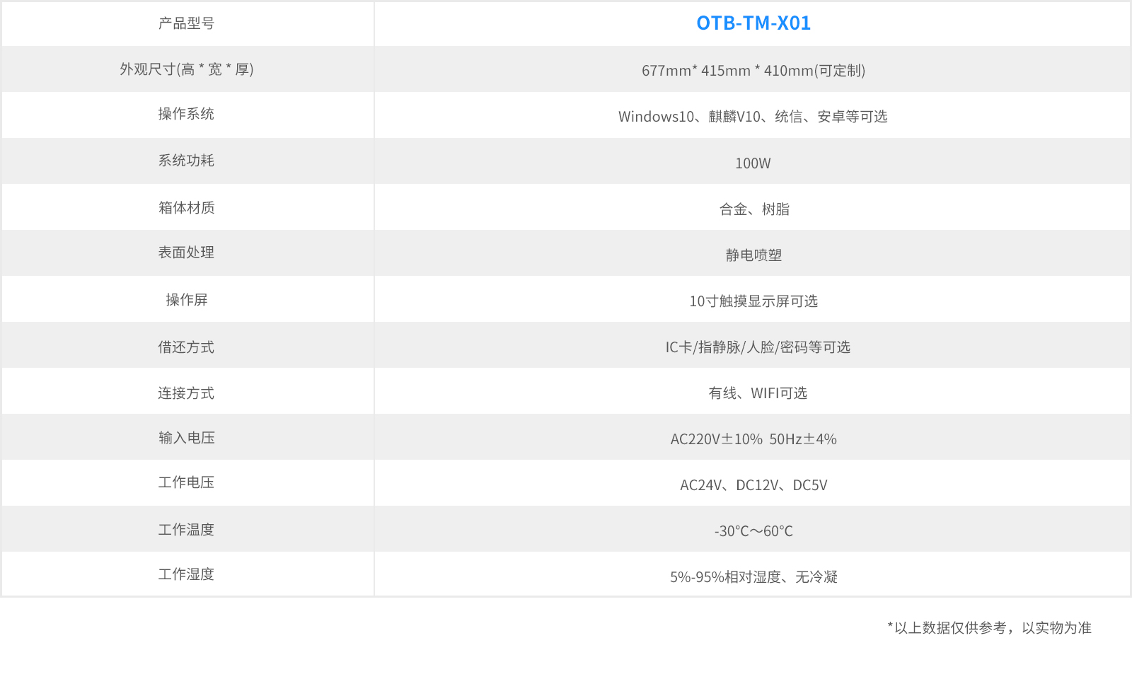Click the 10寸触摸显示屏可选 value text
This screenshot has width=1132, height=679.
(x=753, y=301)
